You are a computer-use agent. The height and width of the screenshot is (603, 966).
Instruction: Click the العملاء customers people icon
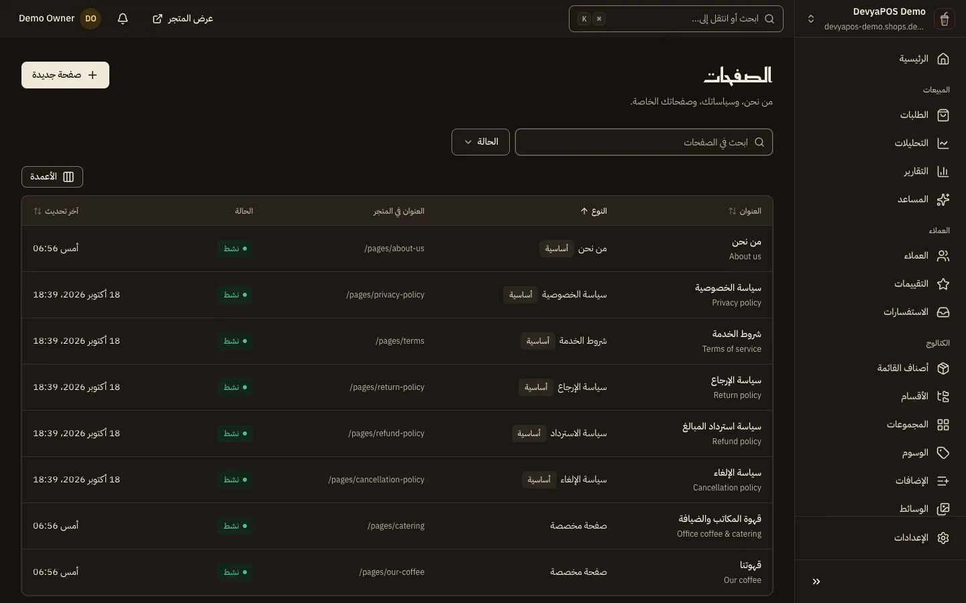click(943, 256)
